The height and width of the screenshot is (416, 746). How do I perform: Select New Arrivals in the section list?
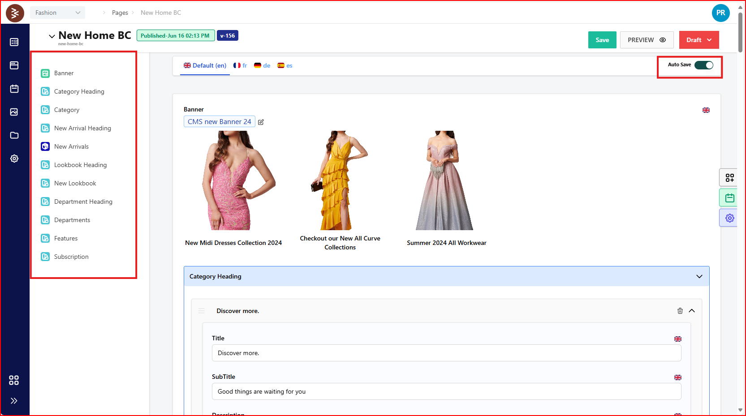click(x=71, y=146)
